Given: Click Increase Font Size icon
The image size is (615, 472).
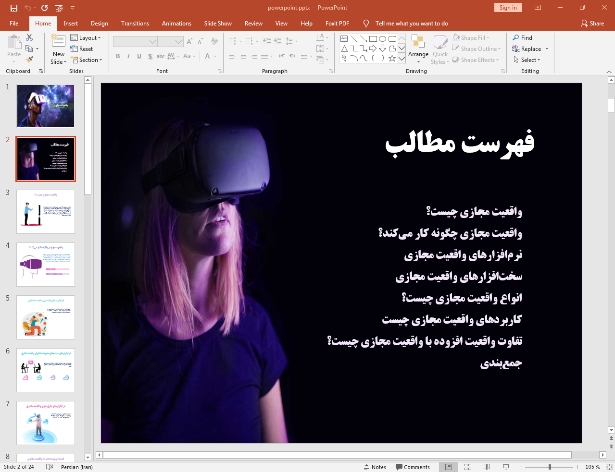Looking at the screenshot, I should coord(189,42).
